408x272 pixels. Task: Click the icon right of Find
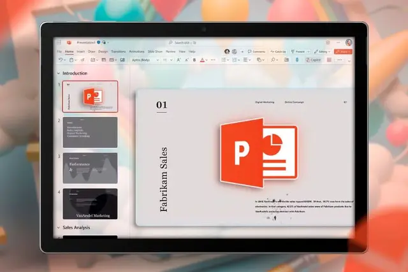tap(286, 60)
